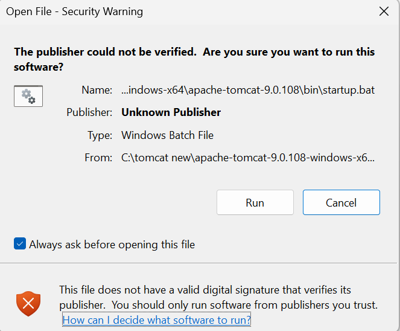The width and height of the screenshot is (400, 331).
Task: Click the 'Open File - Security Warning' title bar
Action: (75, 11)
